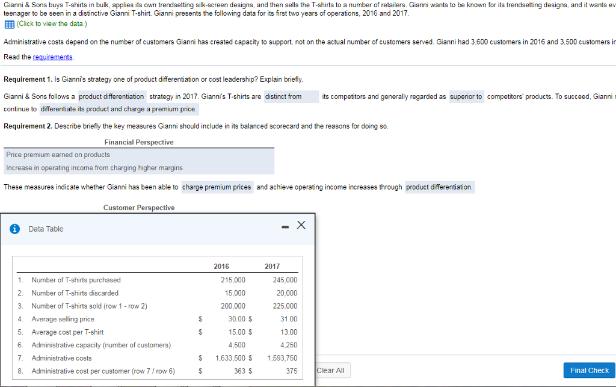Click the 15,000 cell

pyautogui.click(x=235, y=293)
